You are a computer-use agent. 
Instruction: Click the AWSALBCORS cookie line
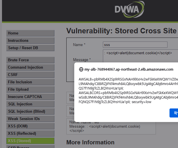128,93
